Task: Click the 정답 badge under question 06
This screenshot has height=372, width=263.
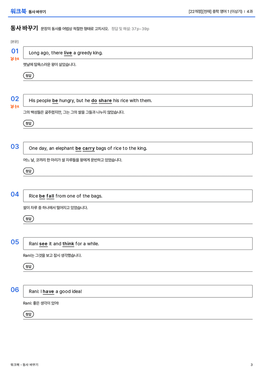Action: [28, 314]
